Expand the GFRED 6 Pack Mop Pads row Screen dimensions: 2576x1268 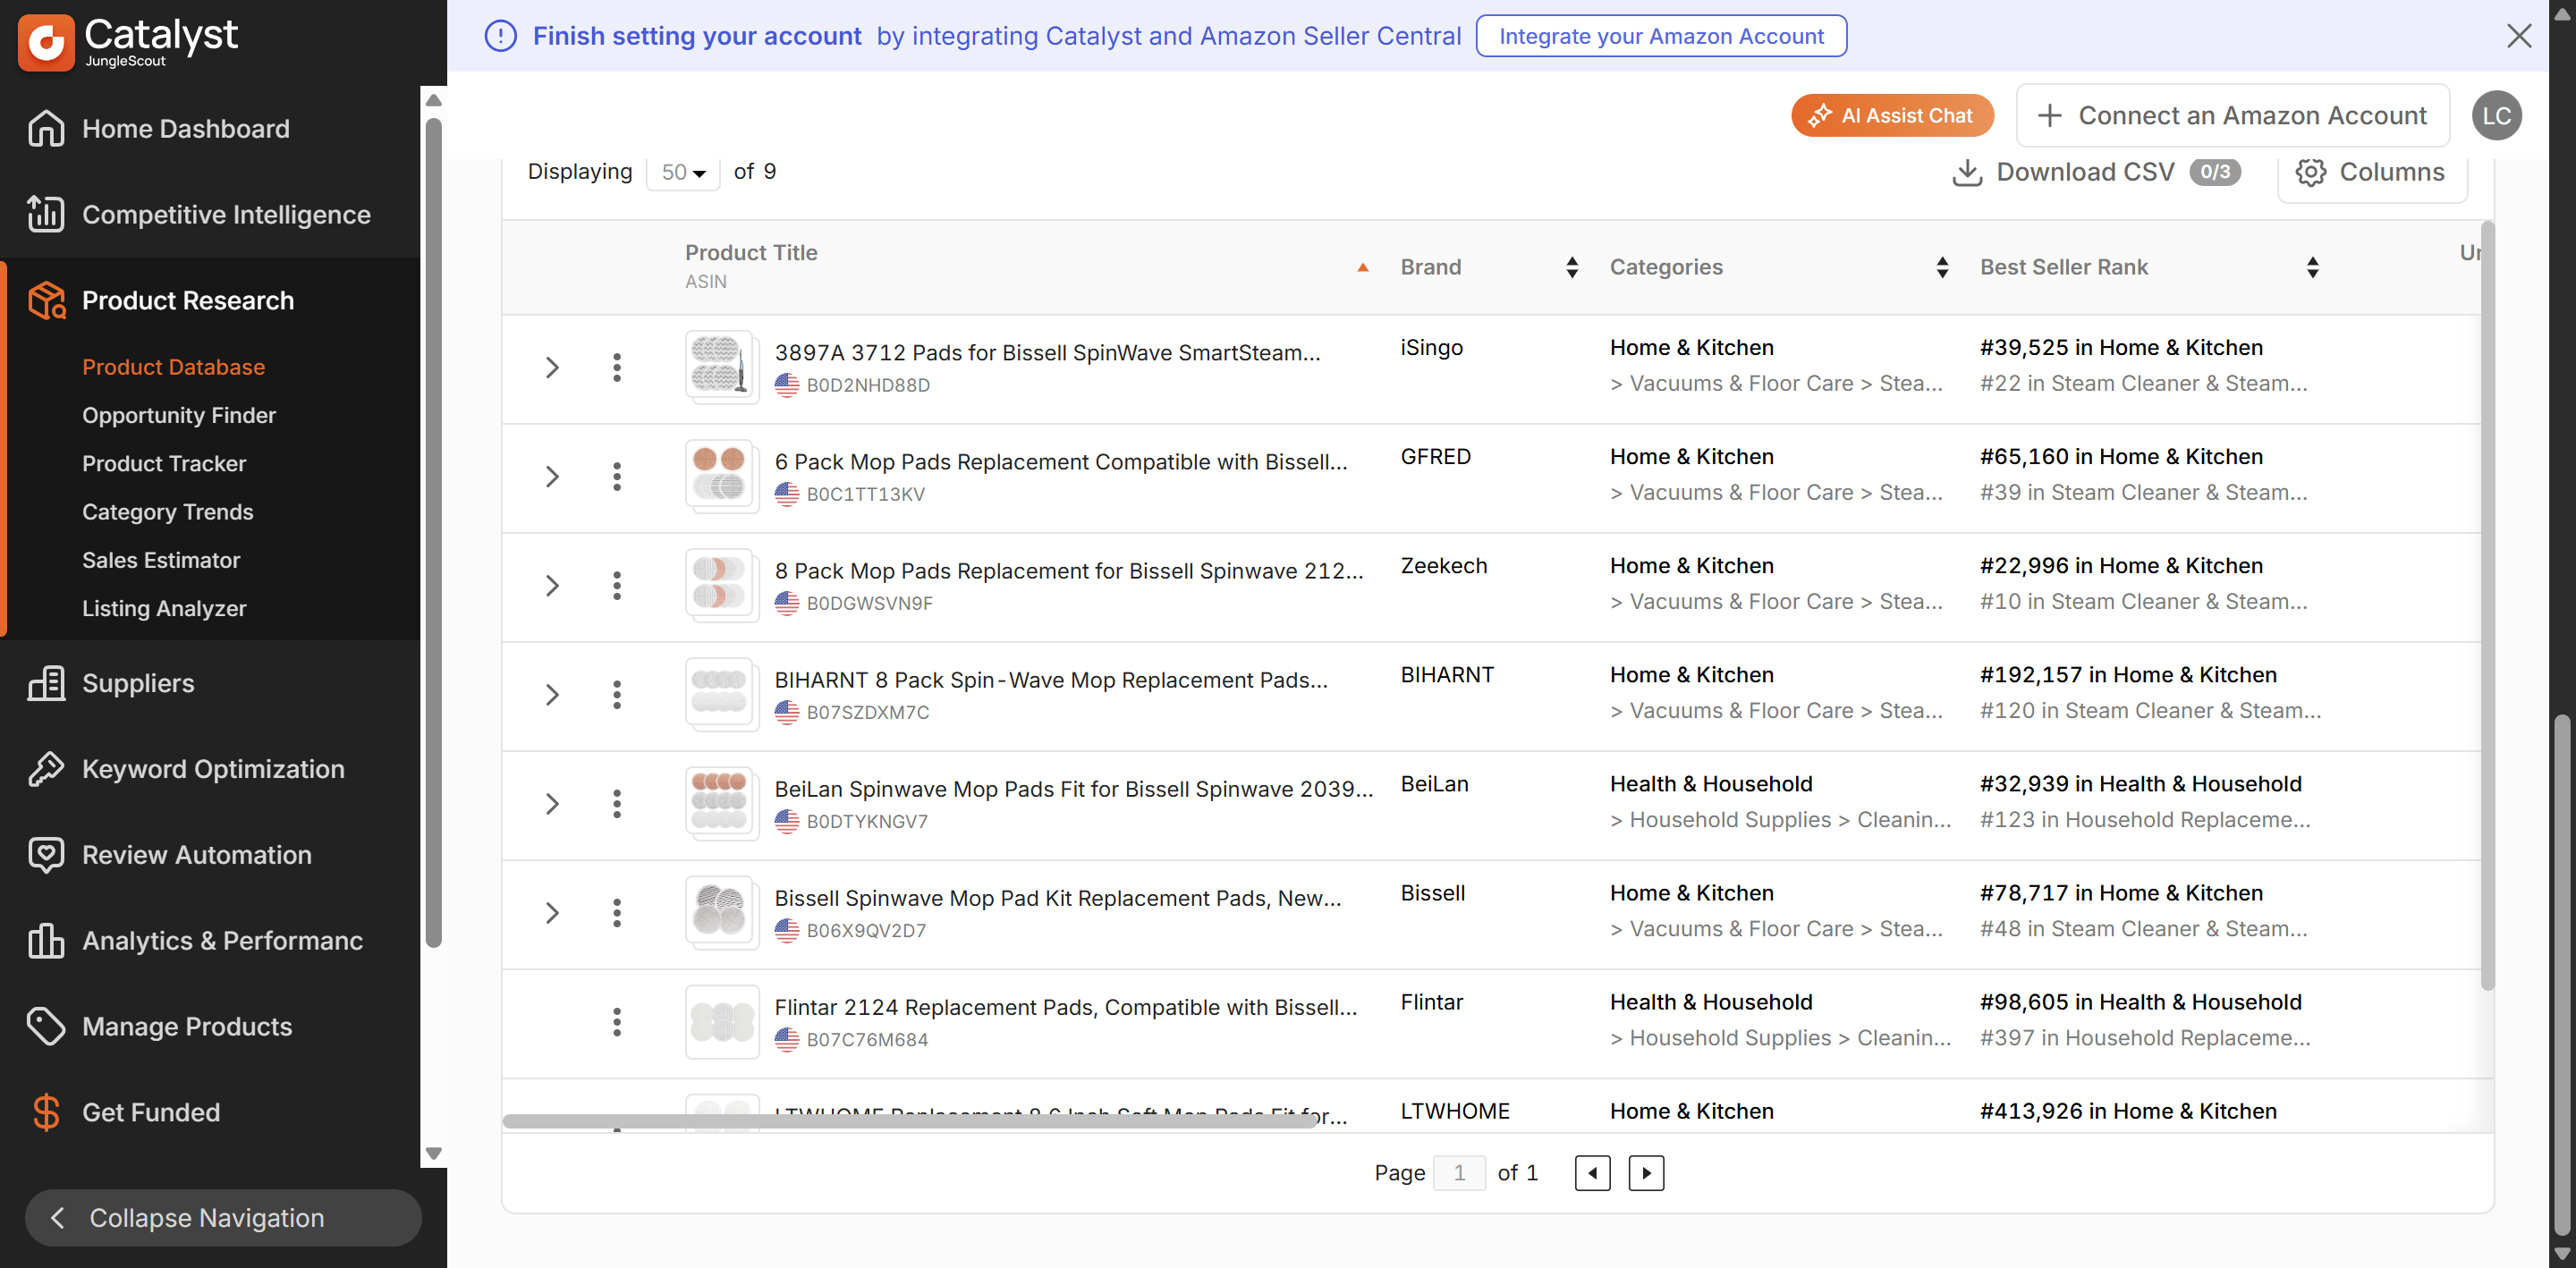coord(552,476)
